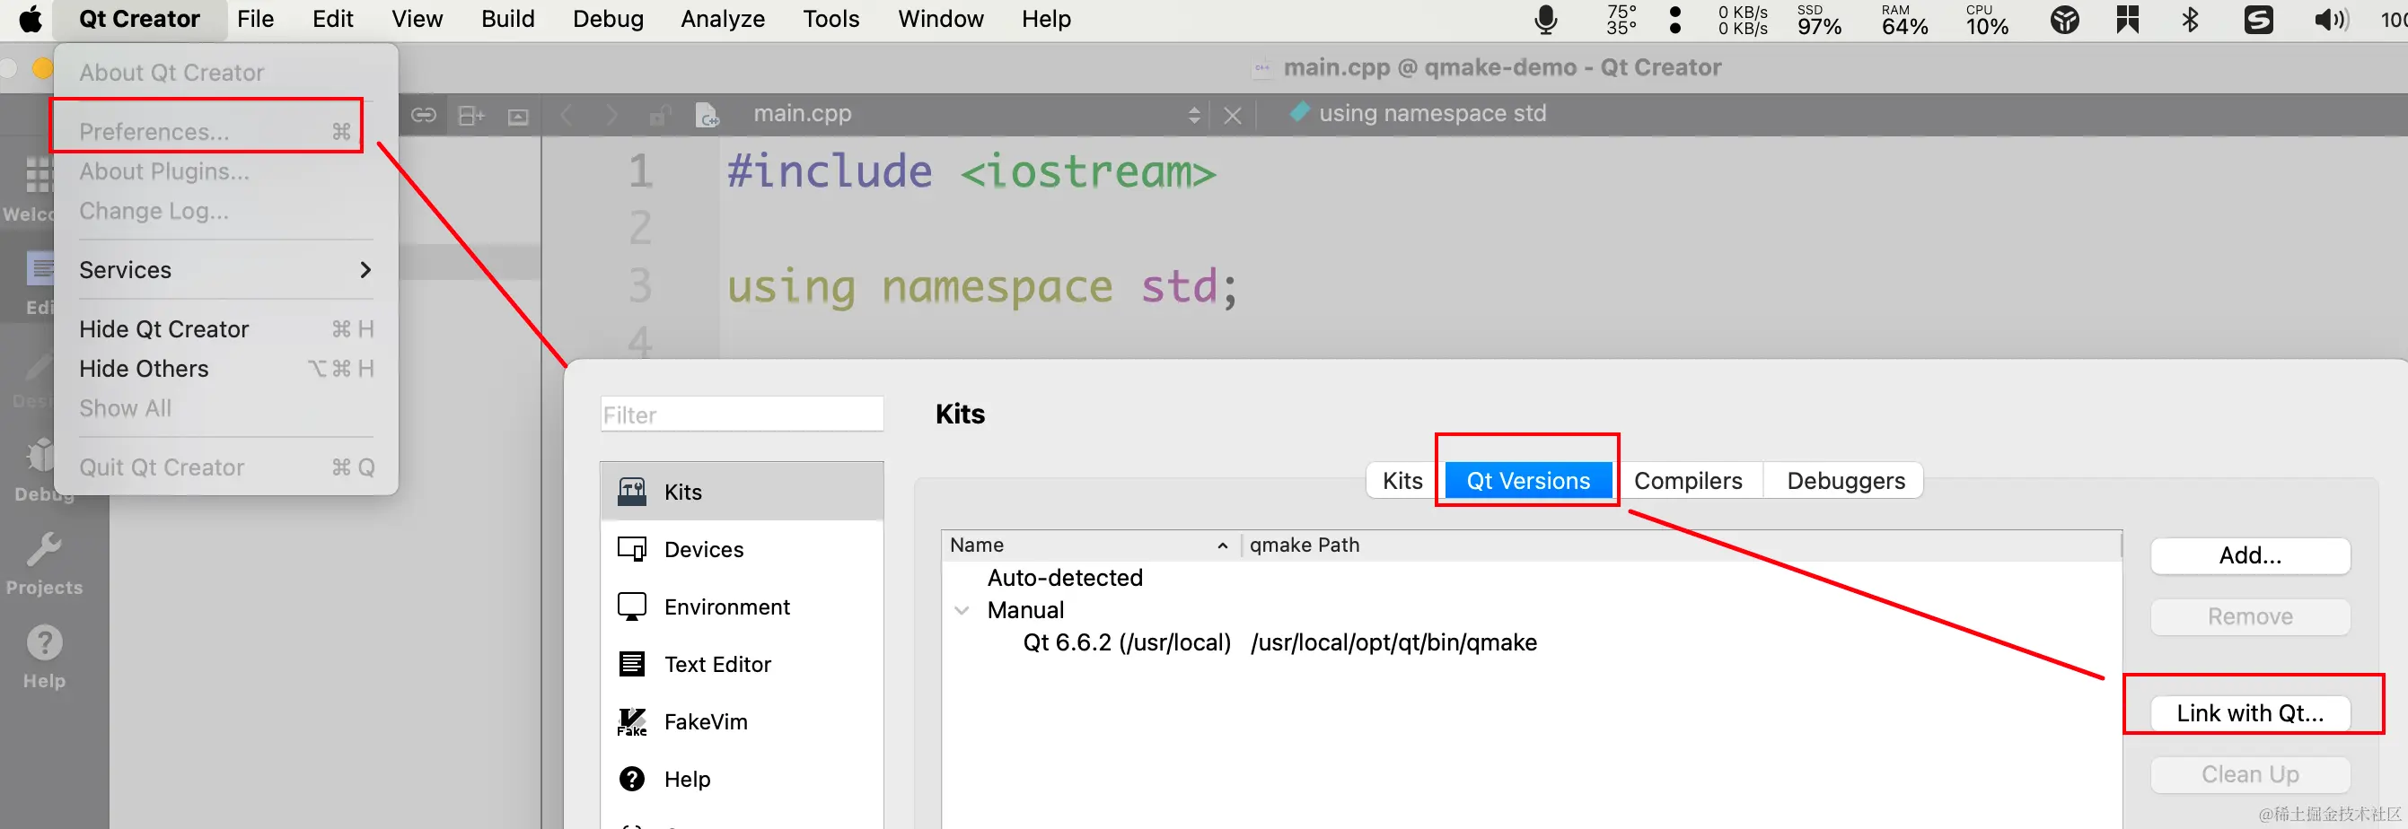Click the temperature indicator in menu bar
This screenshot has width=2408, height=829.
(x=1621, y=20)
